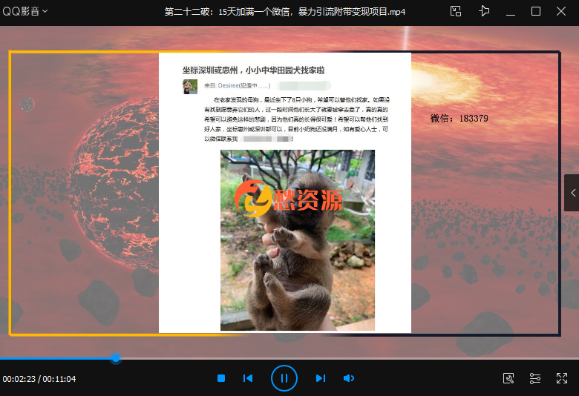Click the playback progress bar handle
Image resolution: width=579 pixels, height=396 pixels.
point(116,357)
